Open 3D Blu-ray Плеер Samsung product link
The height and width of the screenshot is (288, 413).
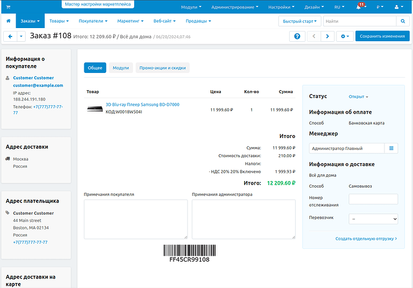coord(142,104)
